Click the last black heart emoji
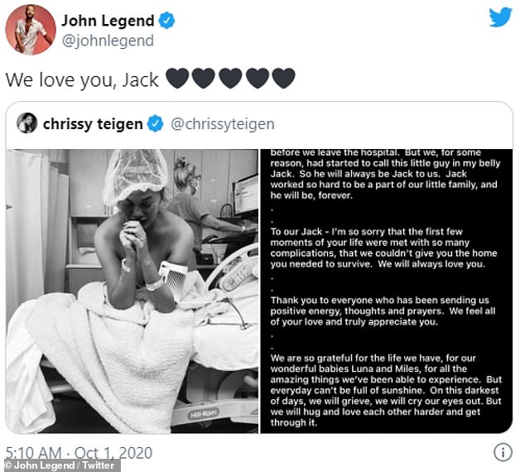Screen dimensions: 525x472 (x=283, y=79)
